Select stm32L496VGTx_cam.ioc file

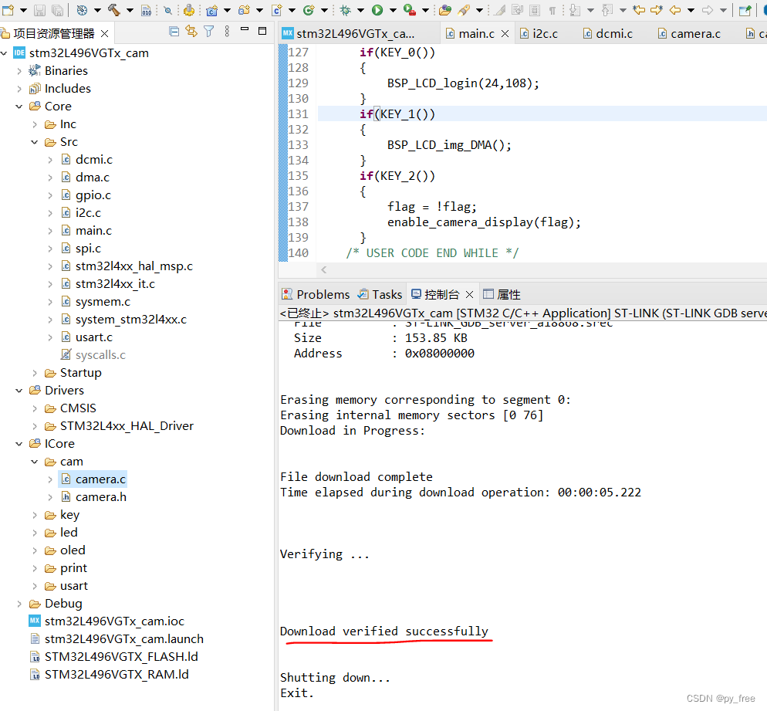[114, 621]
